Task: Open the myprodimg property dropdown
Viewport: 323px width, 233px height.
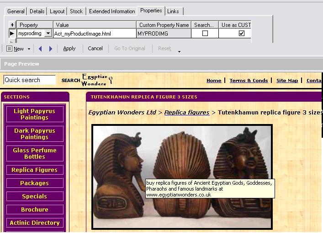Action: pos(48,33)
